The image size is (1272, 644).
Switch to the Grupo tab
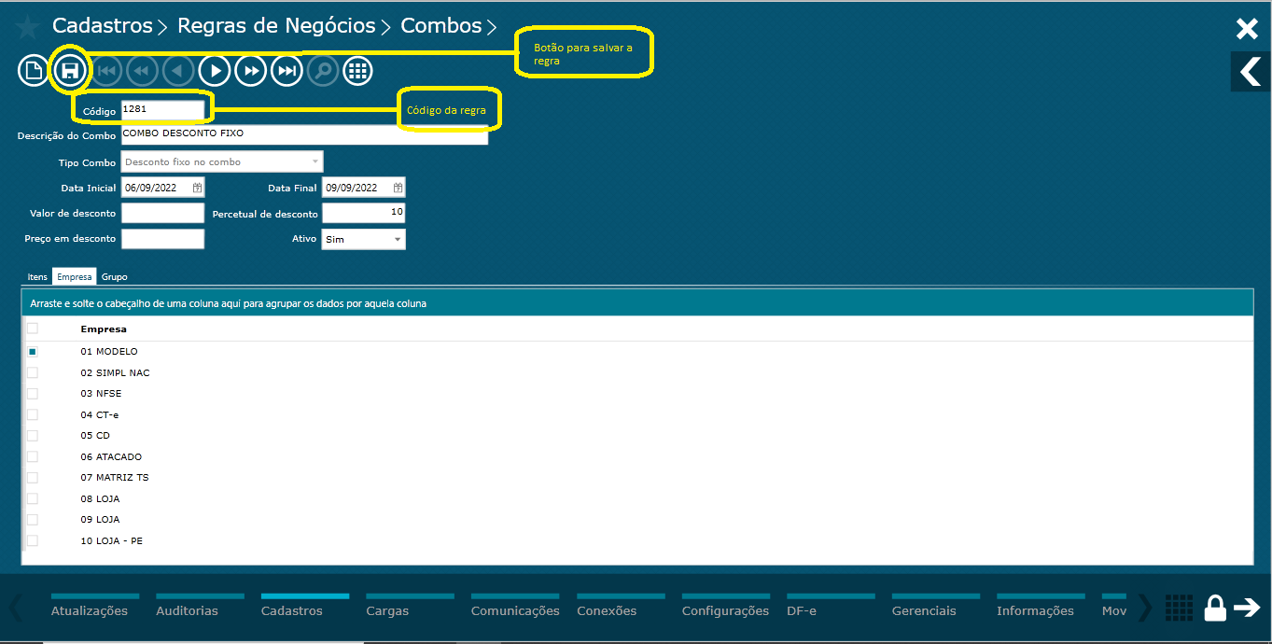click(115, 277)
